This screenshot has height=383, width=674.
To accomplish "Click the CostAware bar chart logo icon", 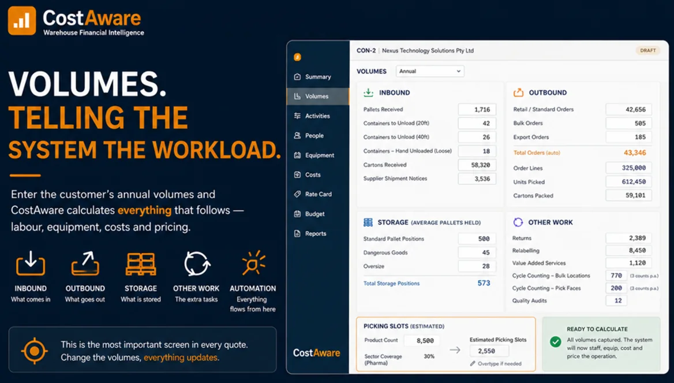I will tap(22, 20).
